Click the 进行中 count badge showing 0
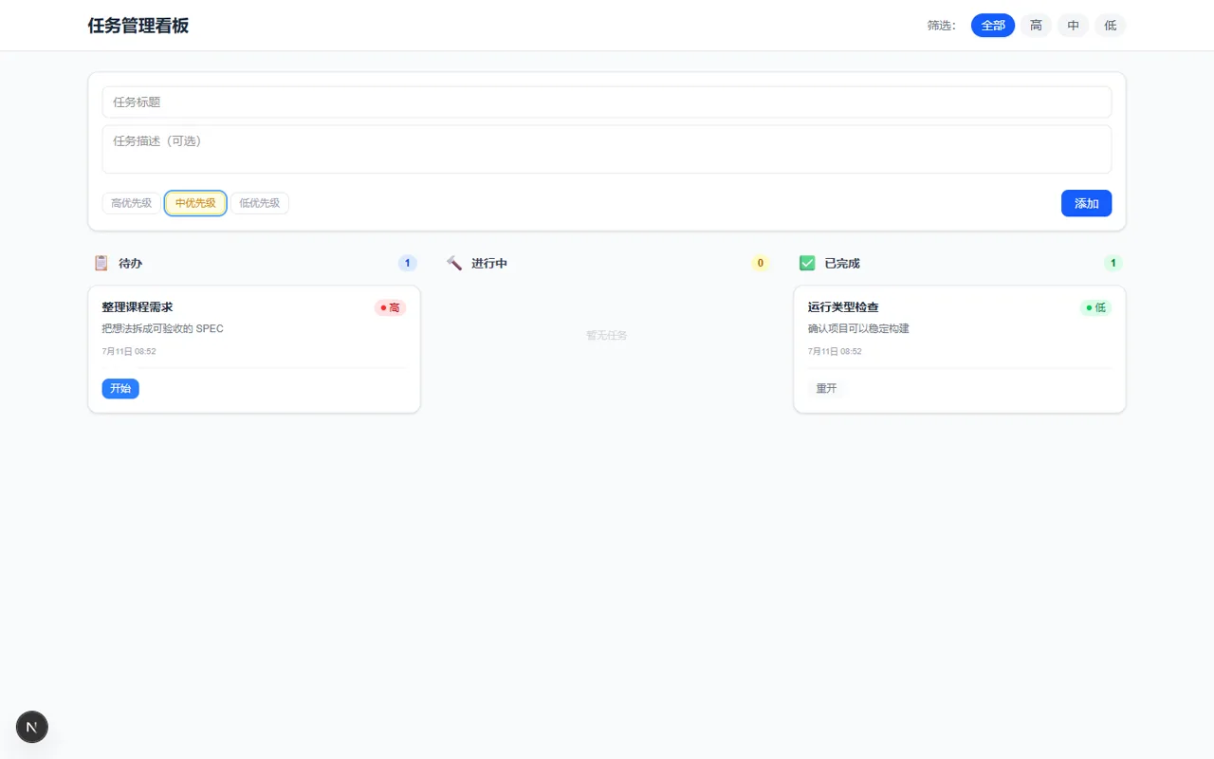The height and width of the screenshot is (759, 1214). tap(760, 263)
